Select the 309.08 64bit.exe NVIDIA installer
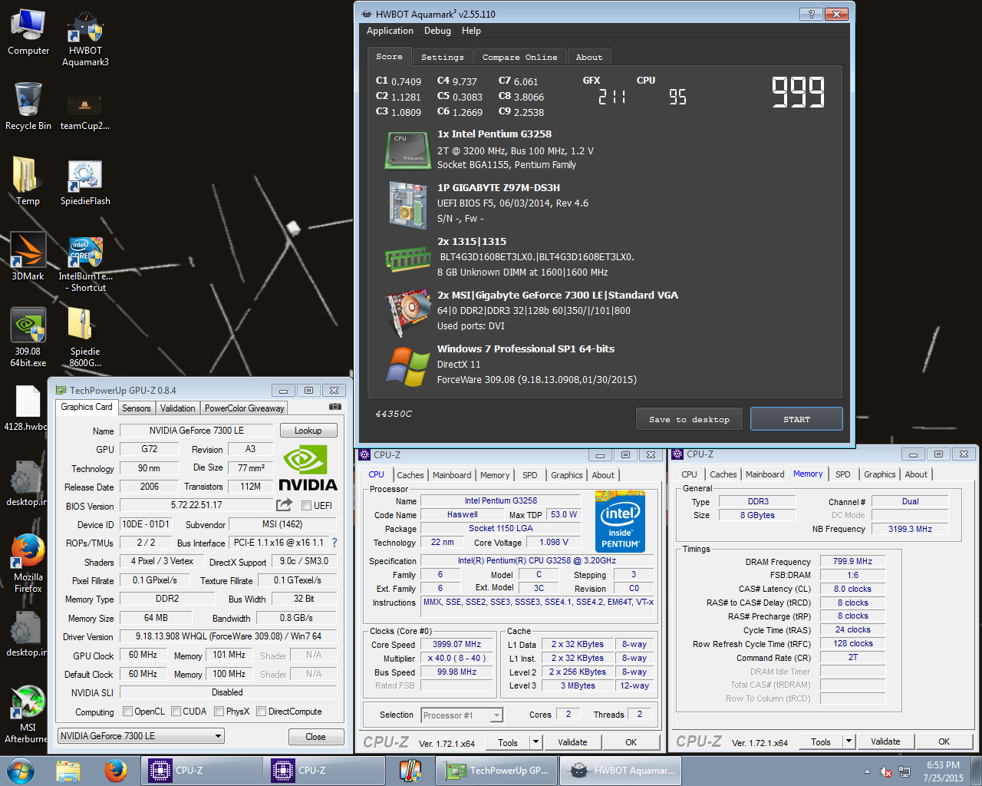 click(28, 337)
